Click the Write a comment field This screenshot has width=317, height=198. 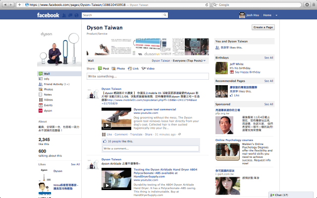click(151, 148)
